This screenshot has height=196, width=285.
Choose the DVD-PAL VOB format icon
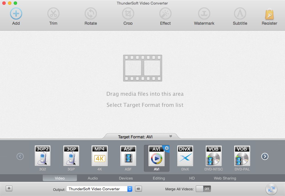[242, 156]
